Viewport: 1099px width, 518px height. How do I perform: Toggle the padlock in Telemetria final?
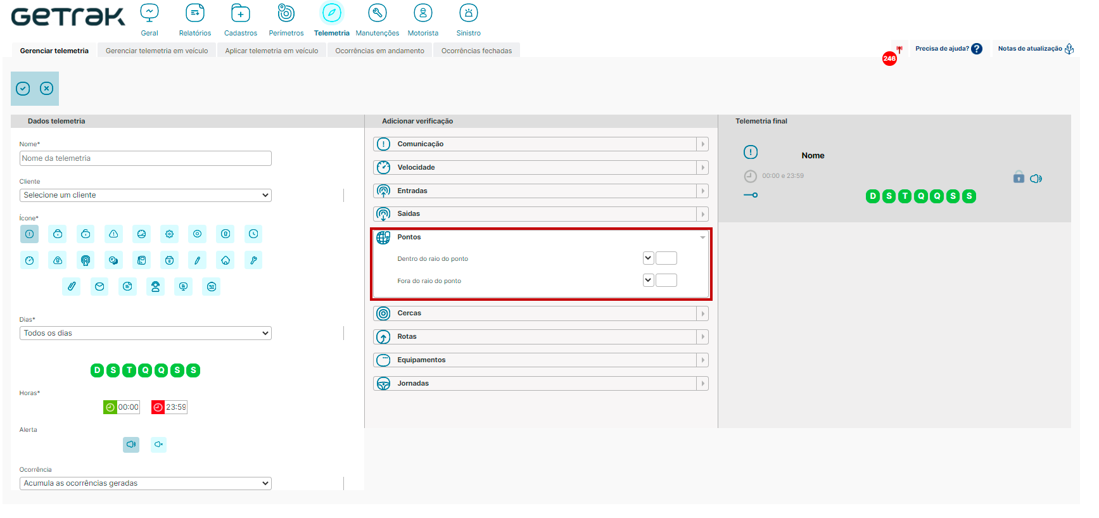(x=1019, y=177)
